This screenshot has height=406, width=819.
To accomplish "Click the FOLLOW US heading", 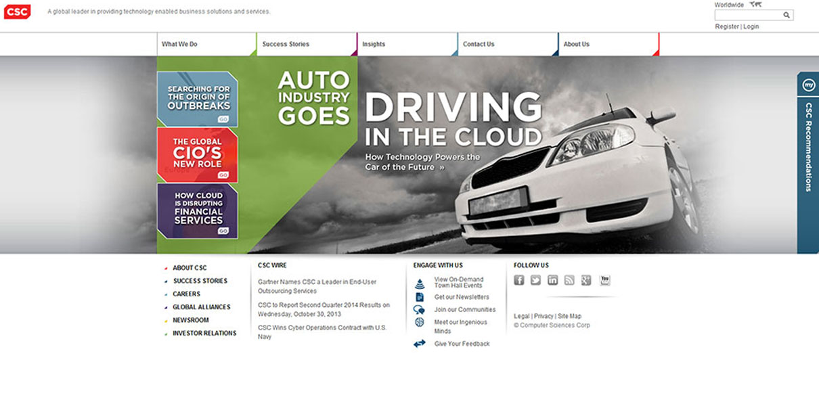I will click(x=531, y=266).
